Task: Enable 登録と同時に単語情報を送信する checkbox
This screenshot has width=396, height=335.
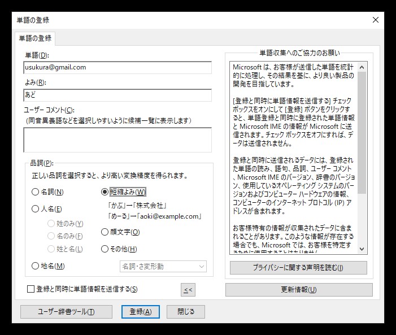Action: (x=32, y=289)
